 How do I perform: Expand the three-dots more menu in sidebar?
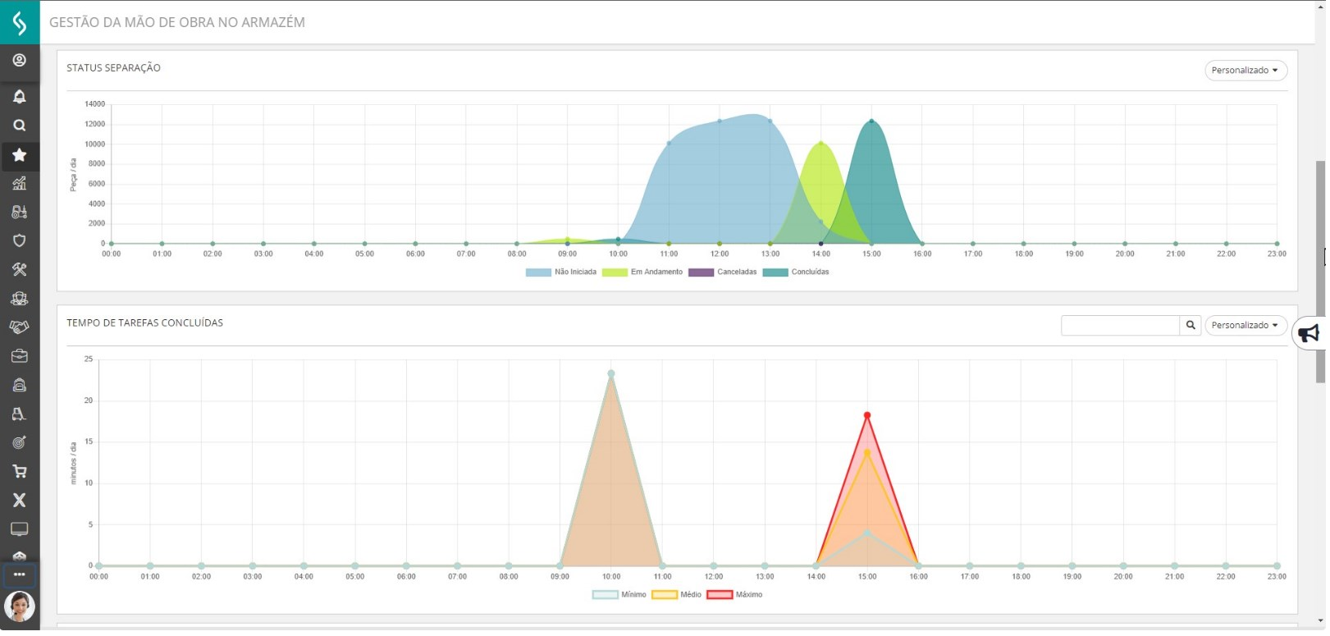(20, 575)
